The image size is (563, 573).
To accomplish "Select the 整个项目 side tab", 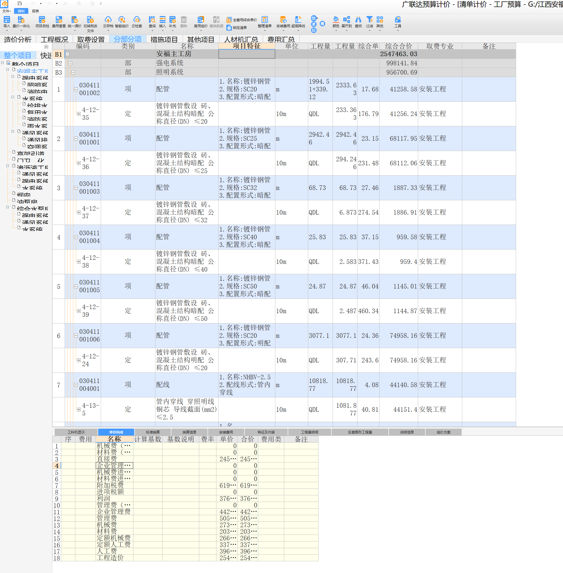I will click(18, 55).
